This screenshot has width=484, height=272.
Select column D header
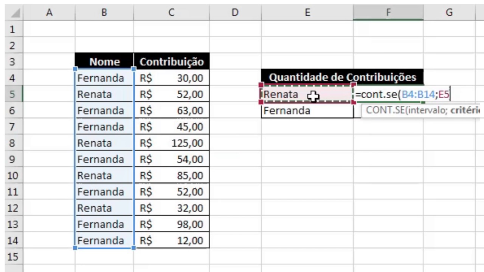(x=235, y=12)
